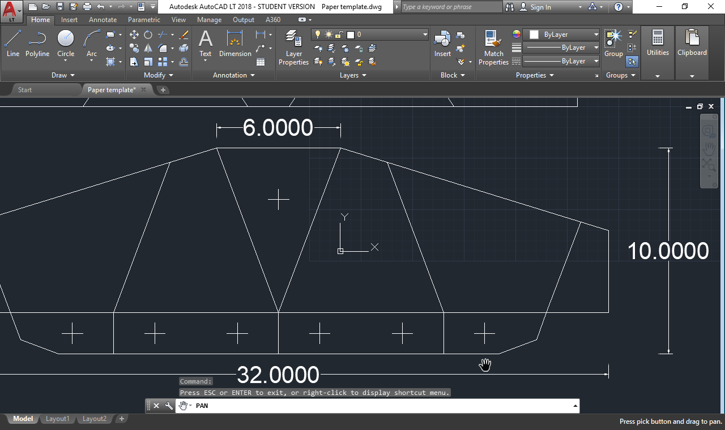
Task: Open the Output ribbon tab
Action: pyautogui.click(x=244, y=20)
